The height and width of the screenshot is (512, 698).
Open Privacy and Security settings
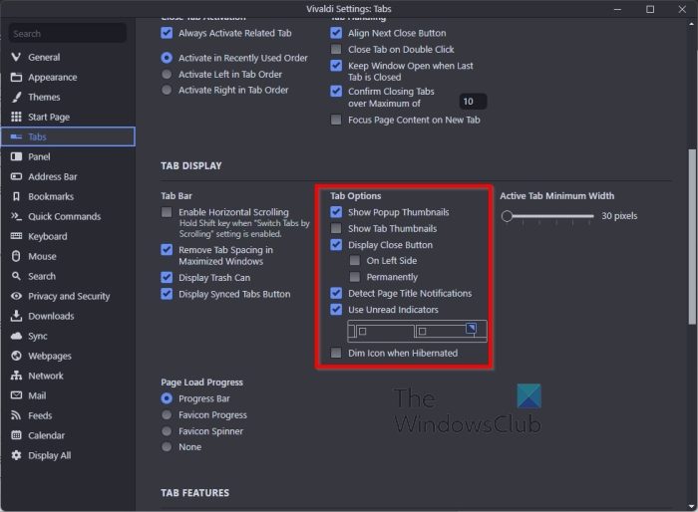pyautogui.click(x=69, y=296)
